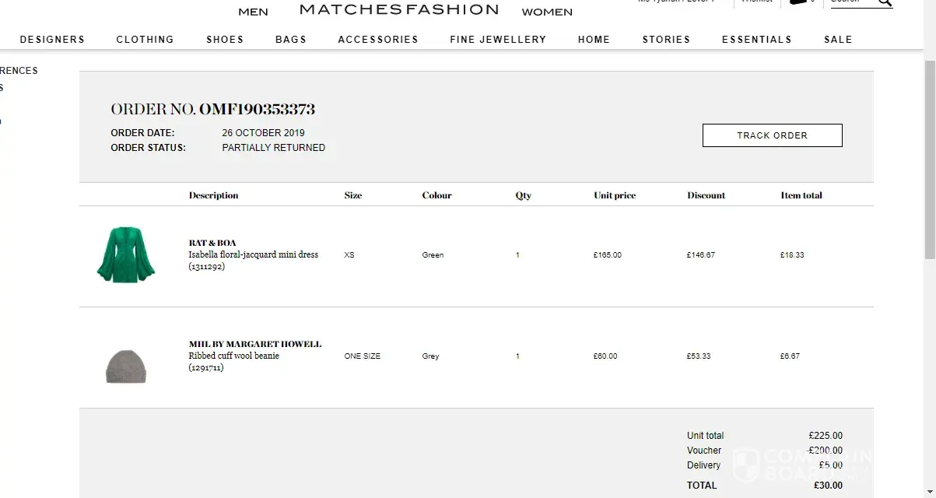Open Isabella floral-jacquard mini dress link

(253, 254)
